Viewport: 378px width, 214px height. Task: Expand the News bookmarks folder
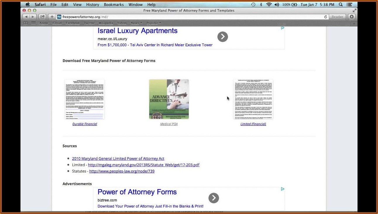click(136, 23)
